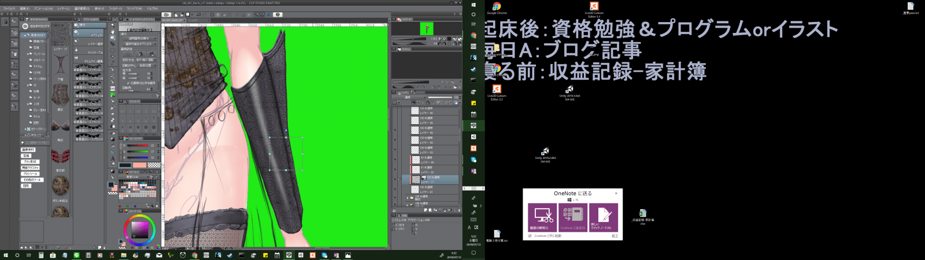This screenshot has width=925, height=260.
Task: Select the 画像素材 material tag
Action: click(x=28, y=150)
